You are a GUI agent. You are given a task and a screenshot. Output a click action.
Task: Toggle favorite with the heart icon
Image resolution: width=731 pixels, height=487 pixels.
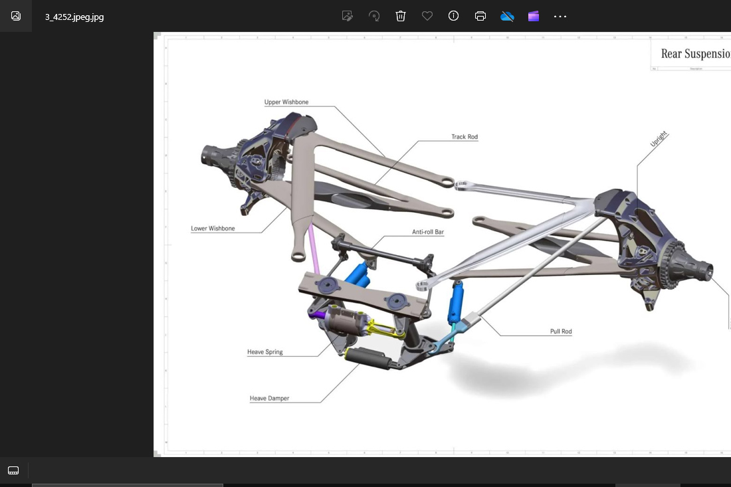coord(427,16)
